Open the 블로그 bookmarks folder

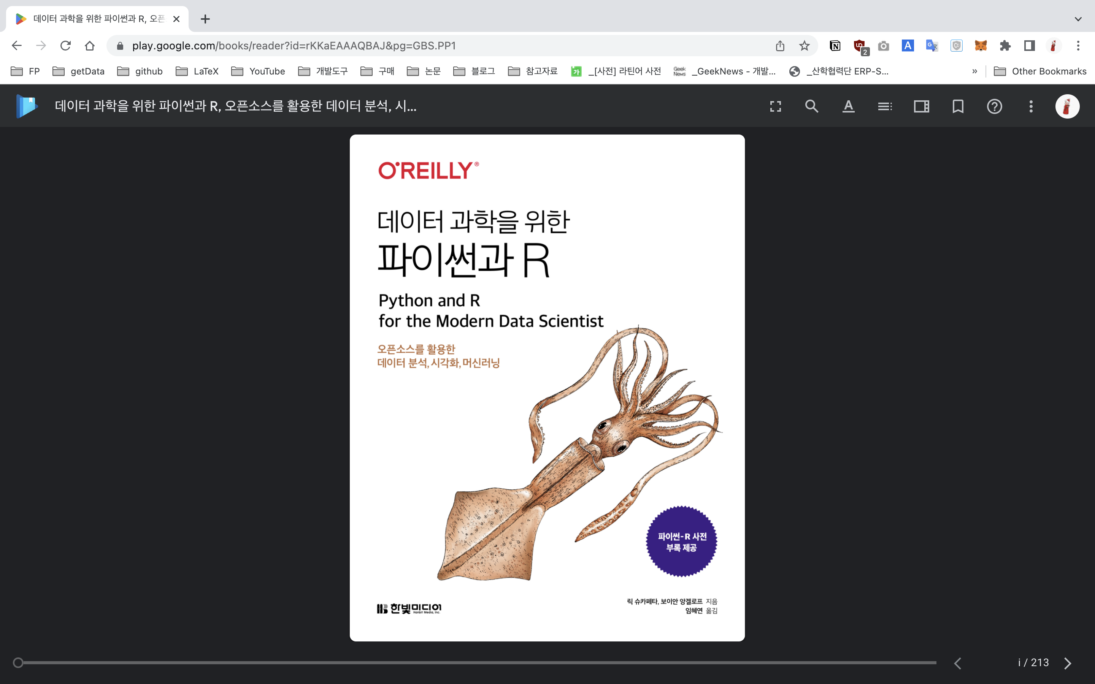pos(474,71)
